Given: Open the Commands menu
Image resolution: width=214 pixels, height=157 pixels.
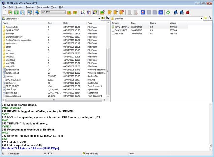Looking at the screenshot, I should pyautogui.click(x=43, y=7).
